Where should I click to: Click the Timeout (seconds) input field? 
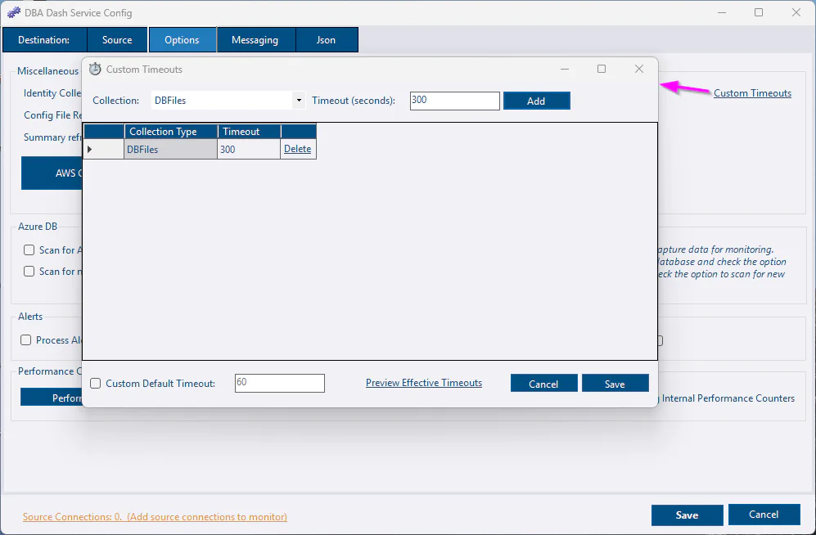pos(454,101)
